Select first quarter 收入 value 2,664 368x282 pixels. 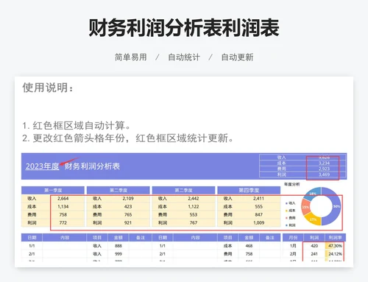[63, 198]
